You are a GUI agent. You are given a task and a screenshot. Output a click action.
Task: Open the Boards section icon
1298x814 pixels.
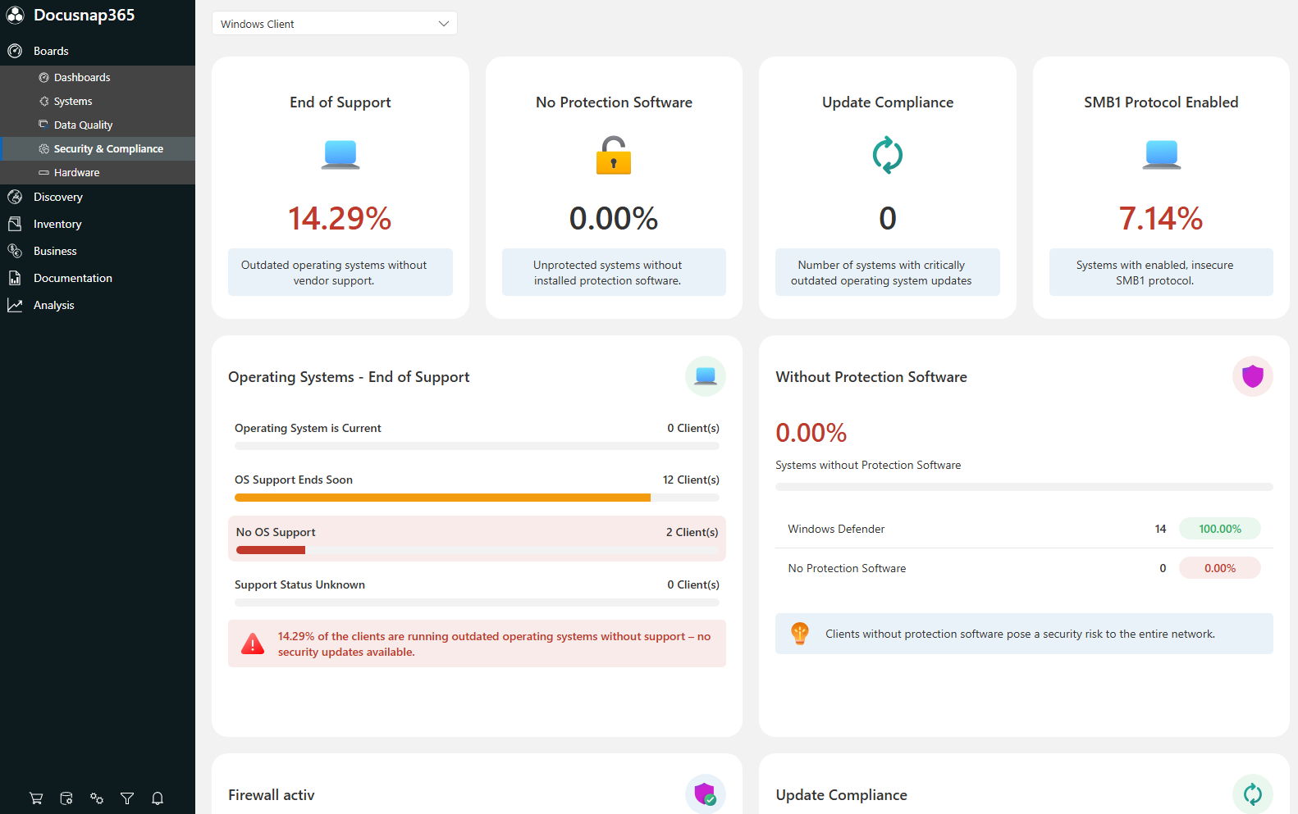[x=15, y=51]
